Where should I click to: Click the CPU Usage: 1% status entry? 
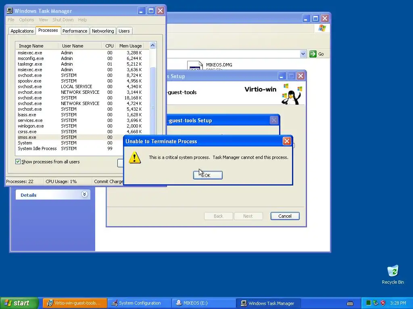pos(68,181)
